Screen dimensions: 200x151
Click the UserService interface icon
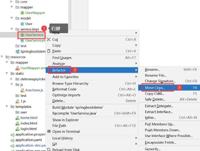pos(22,35)
